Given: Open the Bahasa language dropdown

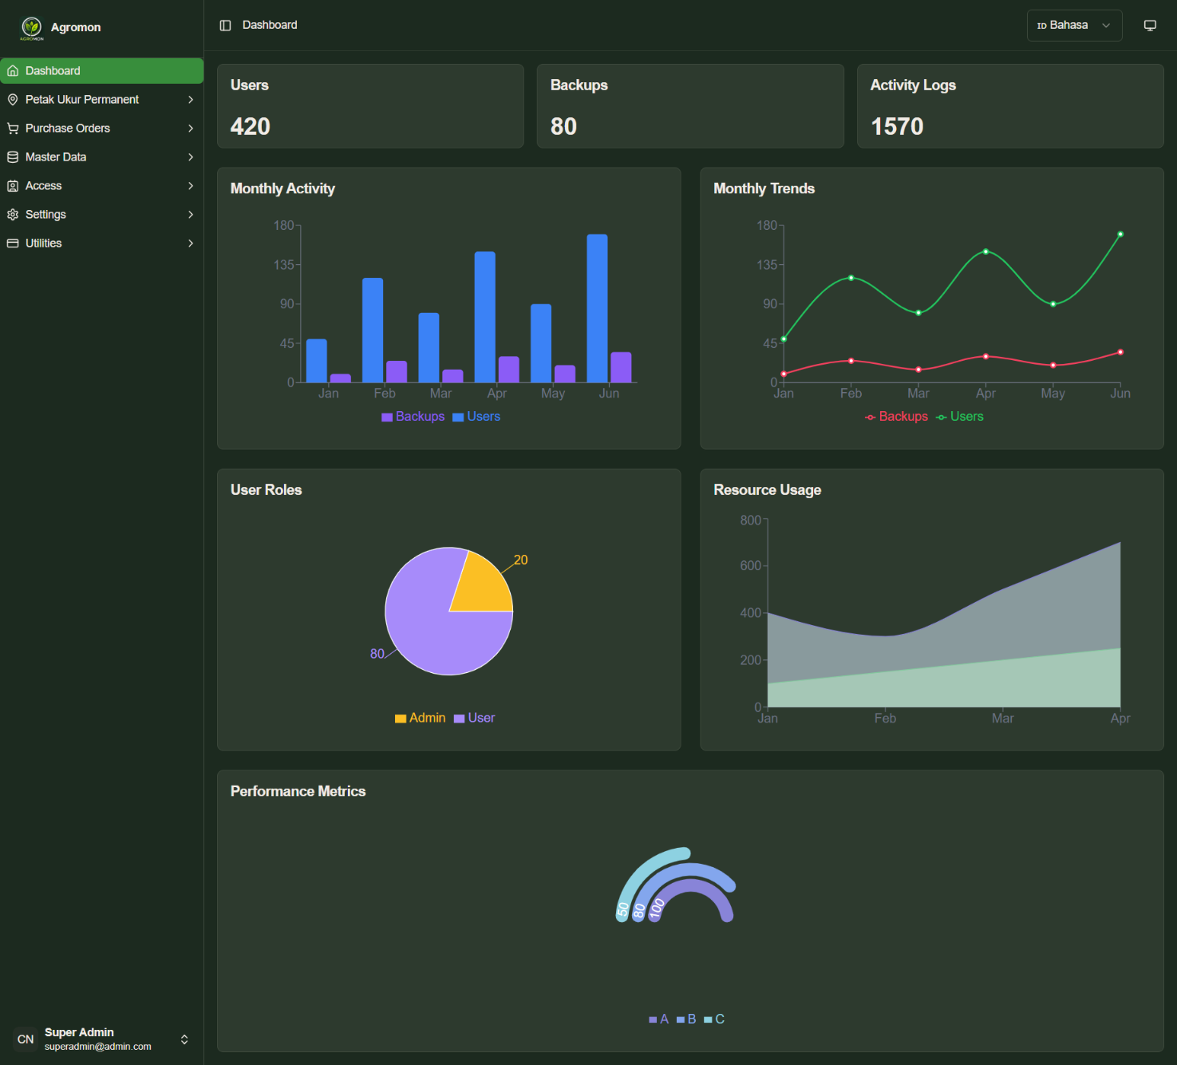Looking at the screenshot, I should tap(1073, 26).
